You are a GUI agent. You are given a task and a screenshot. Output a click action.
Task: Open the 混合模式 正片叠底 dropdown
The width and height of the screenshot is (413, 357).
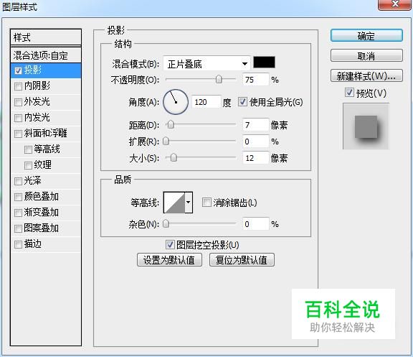click(x=206, y=64)
